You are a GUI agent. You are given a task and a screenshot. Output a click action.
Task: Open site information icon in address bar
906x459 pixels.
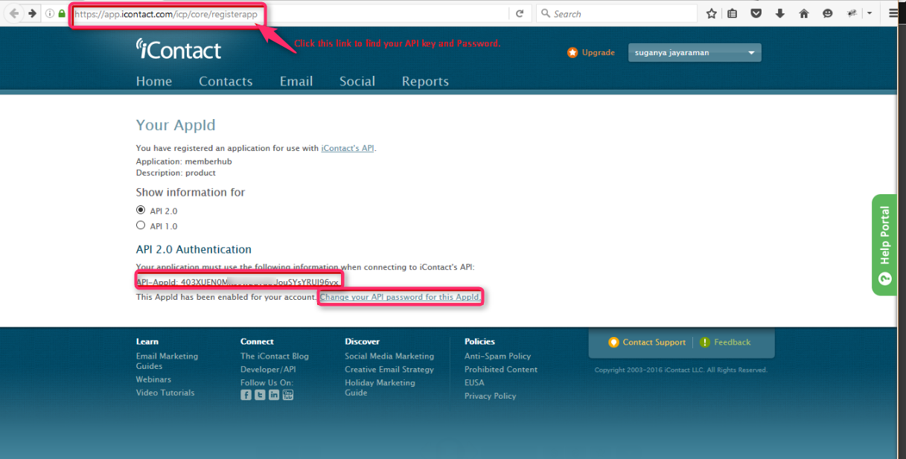point(51,13)
